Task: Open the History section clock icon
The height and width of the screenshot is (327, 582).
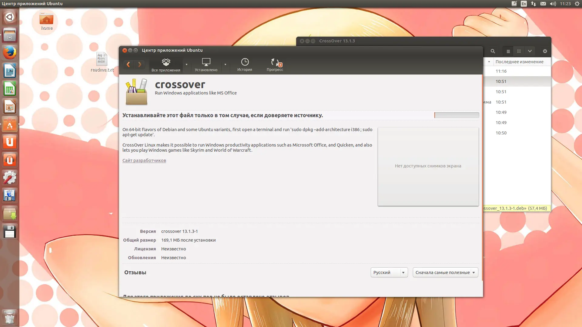Action: (245, 62)
